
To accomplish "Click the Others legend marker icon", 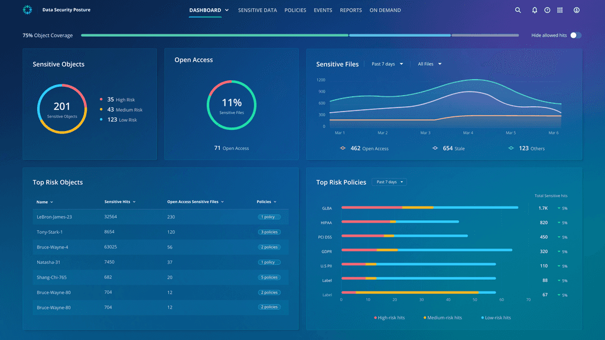I will [511, 148].
